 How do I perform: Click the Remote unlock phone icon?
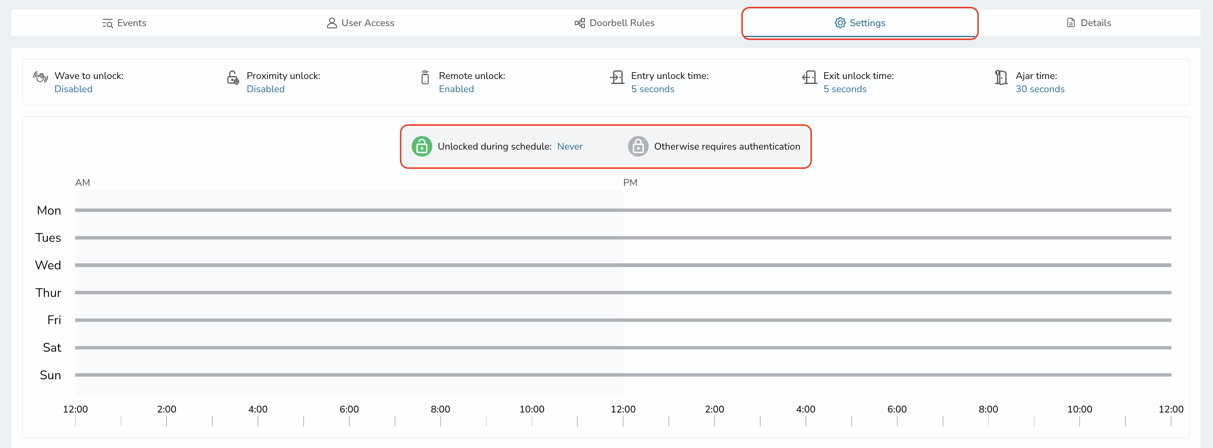425,77
